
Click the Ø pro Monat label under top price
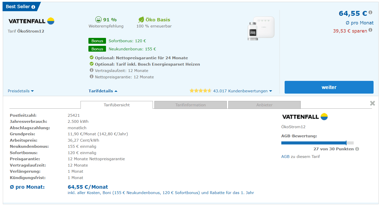tap(360, 23)
